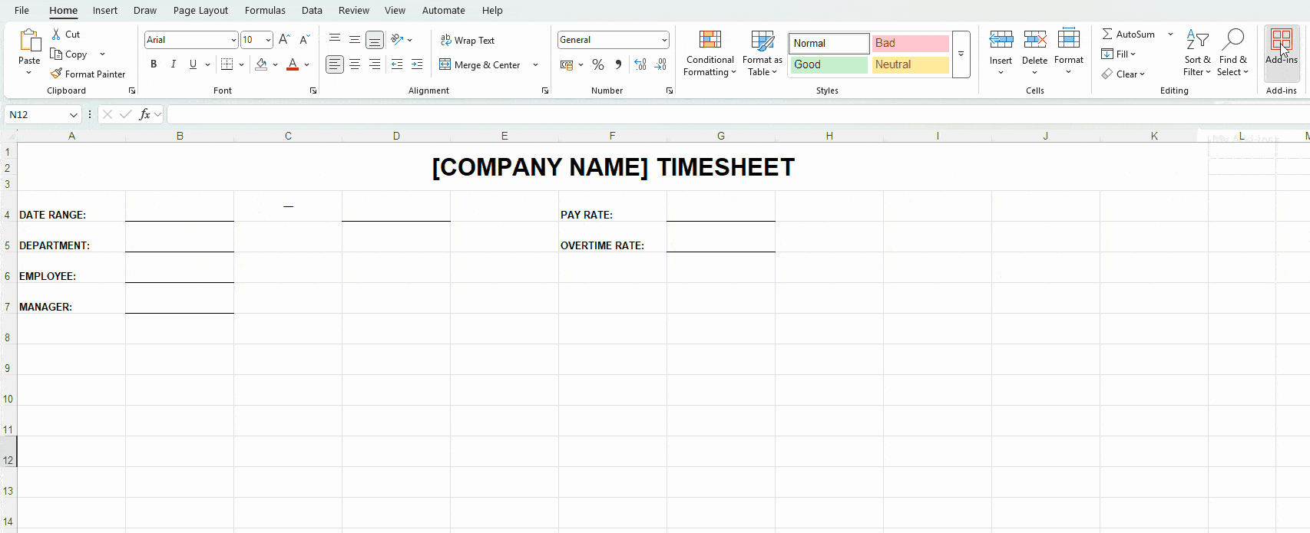Click the Copy icon
The height and width of the screenshot is (533, 1310).
(x=56, y=54)
